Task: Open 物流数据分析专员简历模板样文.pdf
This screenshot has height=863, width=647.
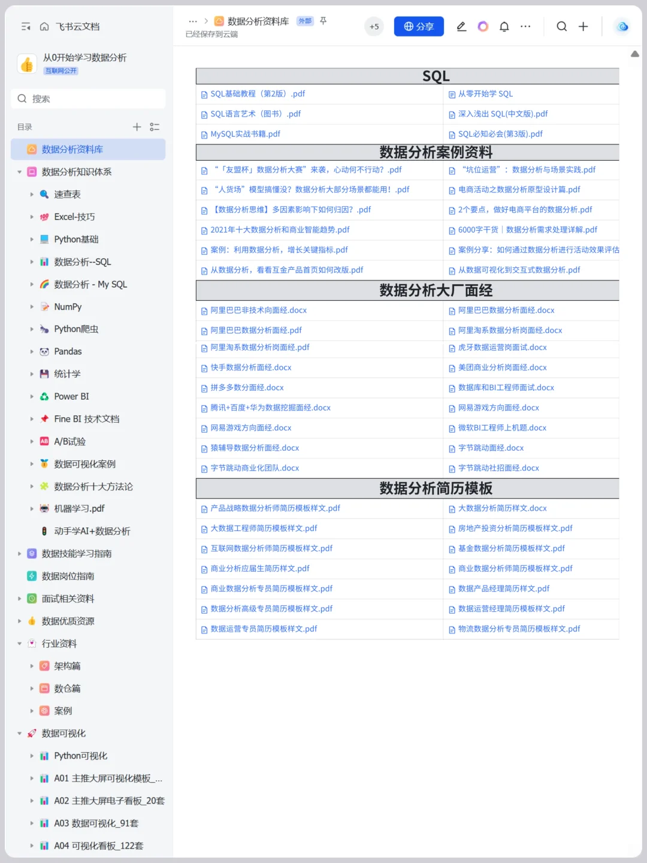Action: [519, 629]
